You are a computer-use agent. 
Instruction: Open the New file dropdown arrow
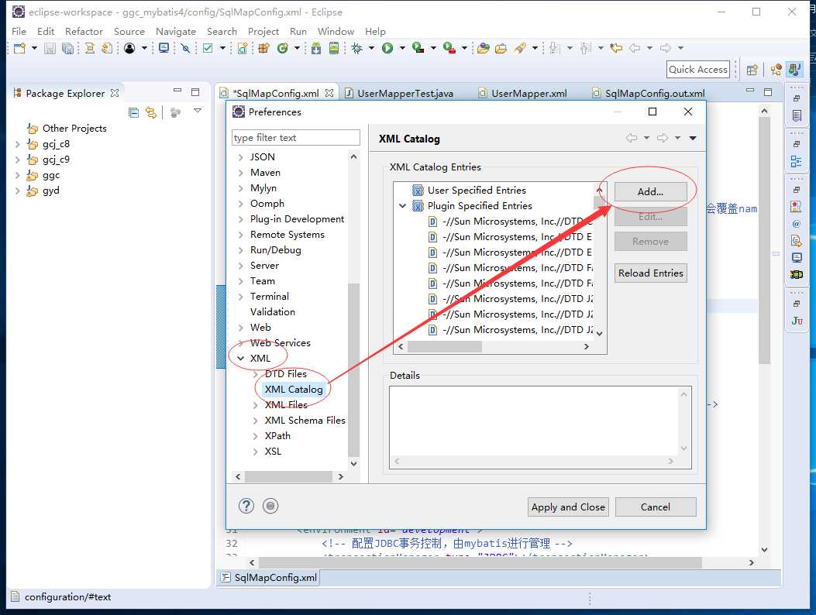point(34,48)
